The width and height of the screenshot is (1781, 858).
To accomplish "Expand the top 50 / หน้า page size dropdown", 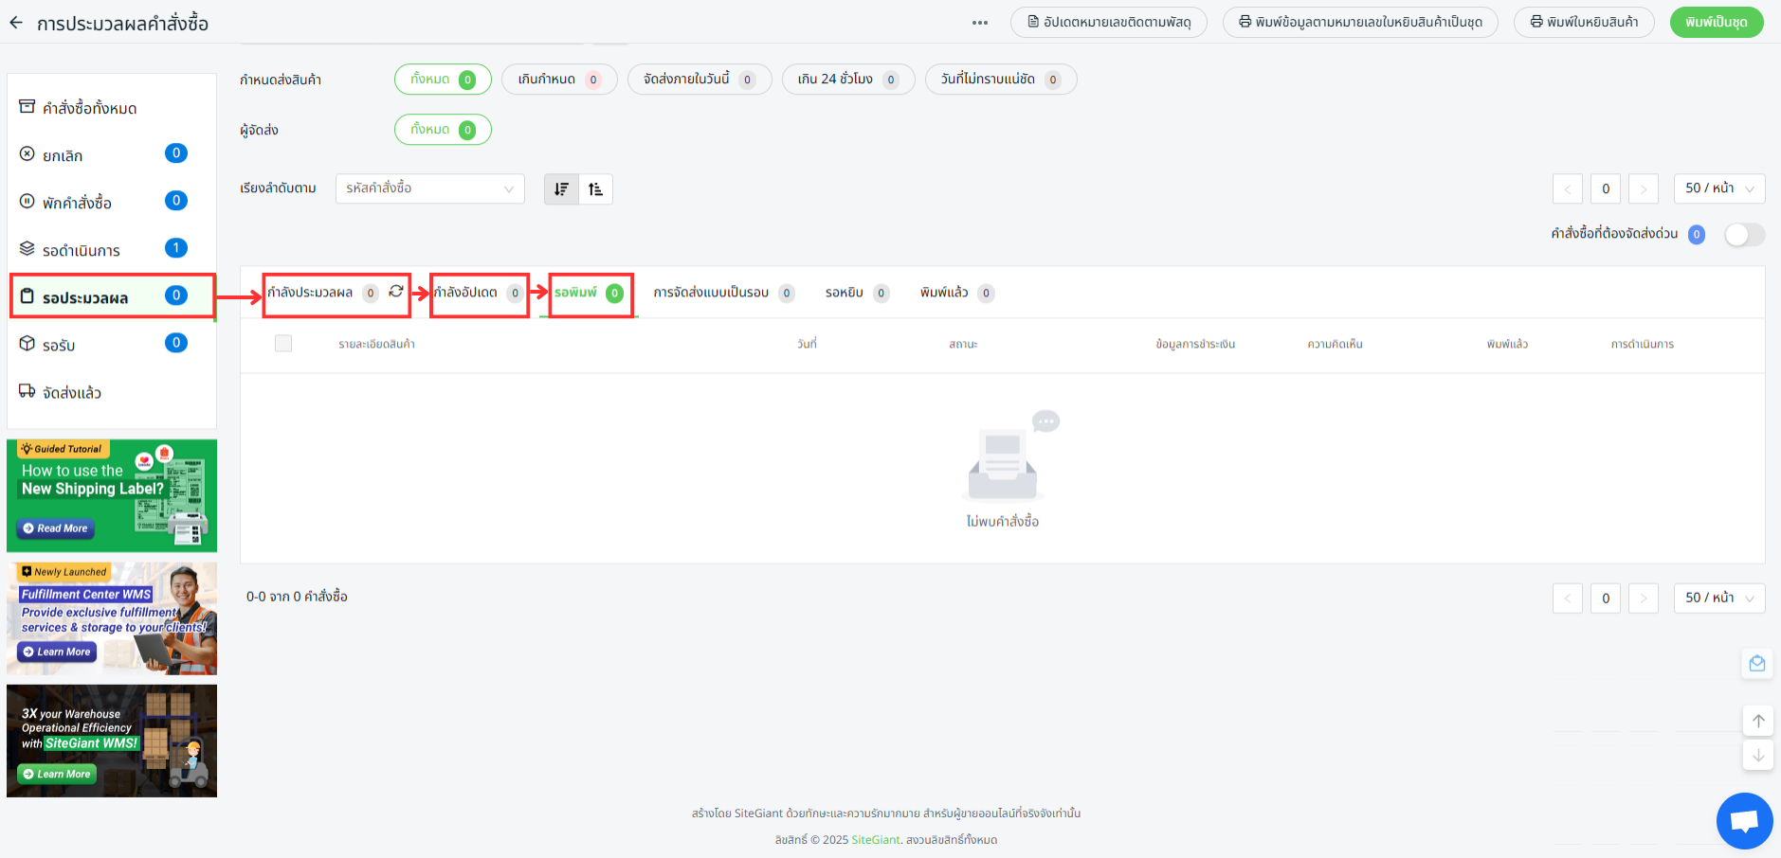I will point(1718,188).
